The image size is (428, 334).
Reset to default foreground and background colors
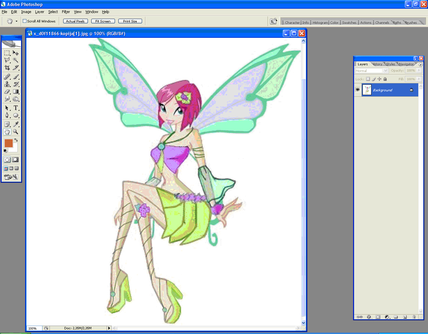coord(5,151)
